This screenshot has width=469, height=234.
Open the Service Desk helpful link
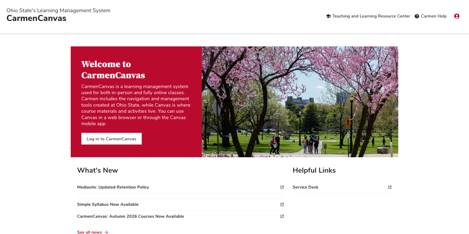306,187
